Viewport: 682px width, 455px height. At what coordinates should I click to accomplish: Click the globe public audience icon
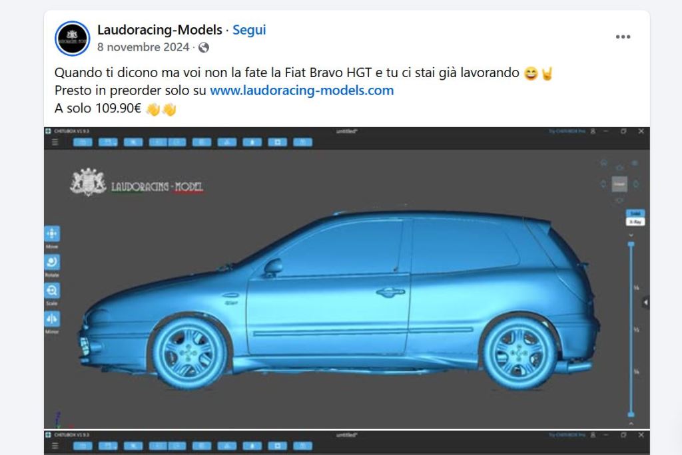[204, 47]
